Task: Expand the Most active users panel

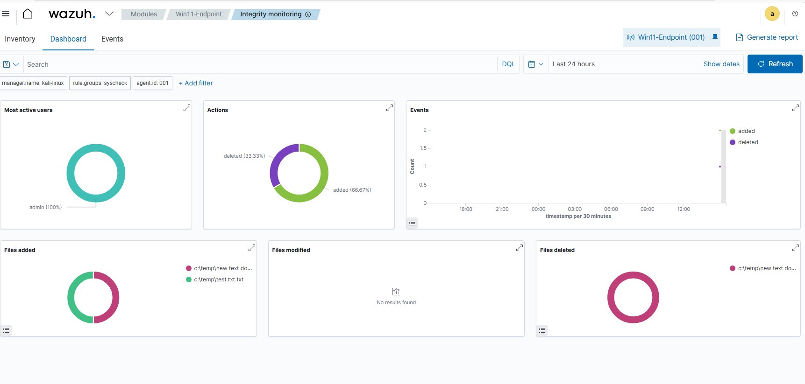Action: coord(186,108)
